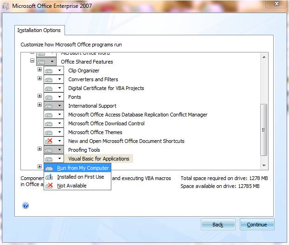Click the drive icon next to Clip Organizer
The width and height of the screenshot is (289, 245).
click(x=49, y=71)
